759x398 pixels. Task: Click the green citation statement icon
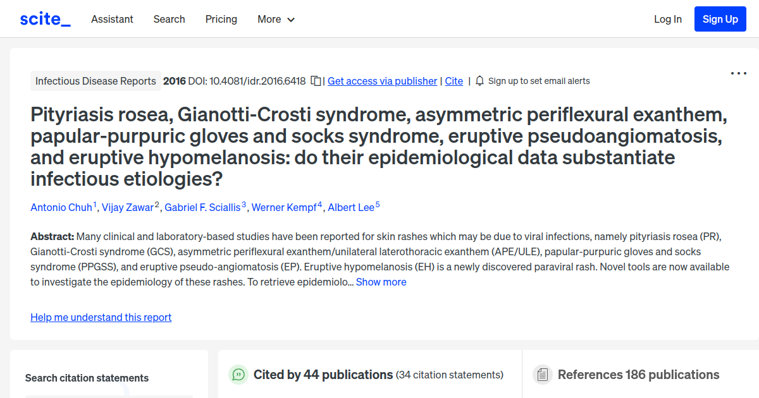[238, 375]
